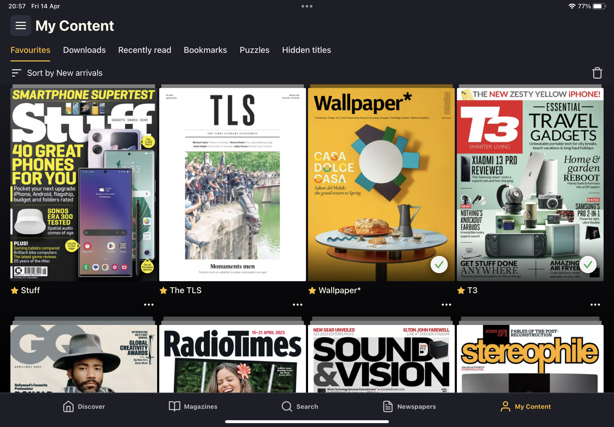This screenshot has height=427, width=614.
Task: Tap the Wi-Fi status icon
Action: coord(572,6)
